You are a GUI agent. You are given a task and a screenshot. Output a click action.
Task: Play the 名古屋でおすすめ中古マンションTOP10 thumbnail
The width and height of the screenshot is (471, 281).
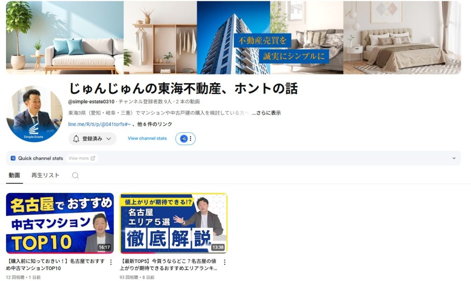60,223
